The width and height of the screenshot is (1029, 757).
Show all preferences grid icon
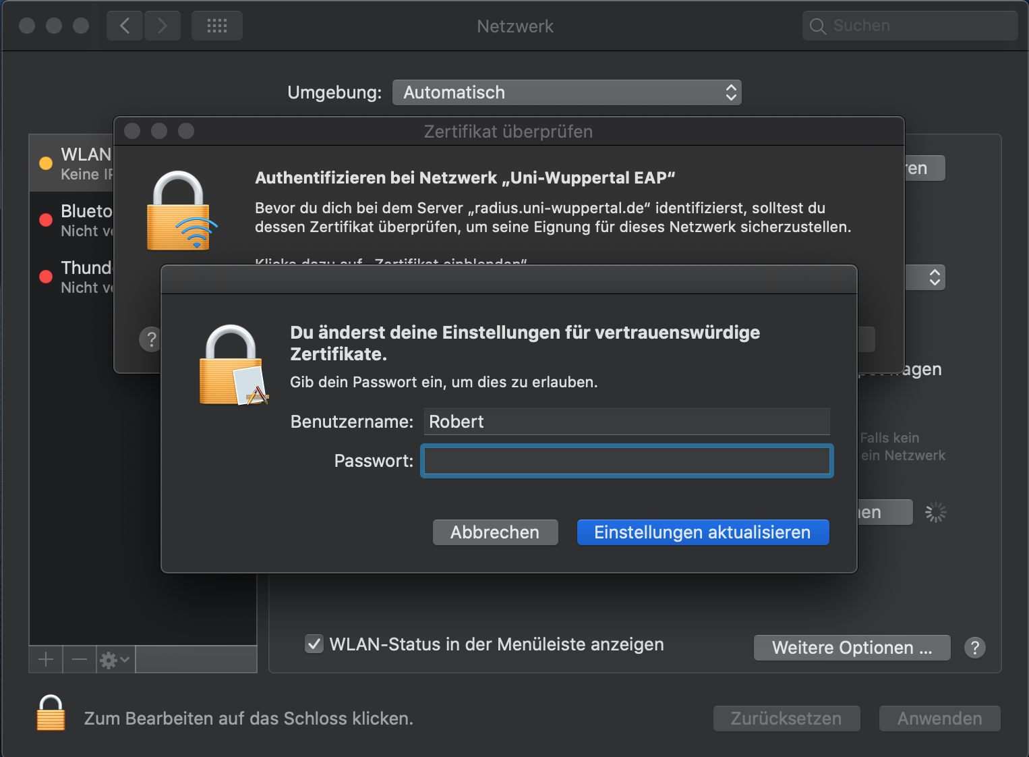pyautogui.click(x=217, y=26)
